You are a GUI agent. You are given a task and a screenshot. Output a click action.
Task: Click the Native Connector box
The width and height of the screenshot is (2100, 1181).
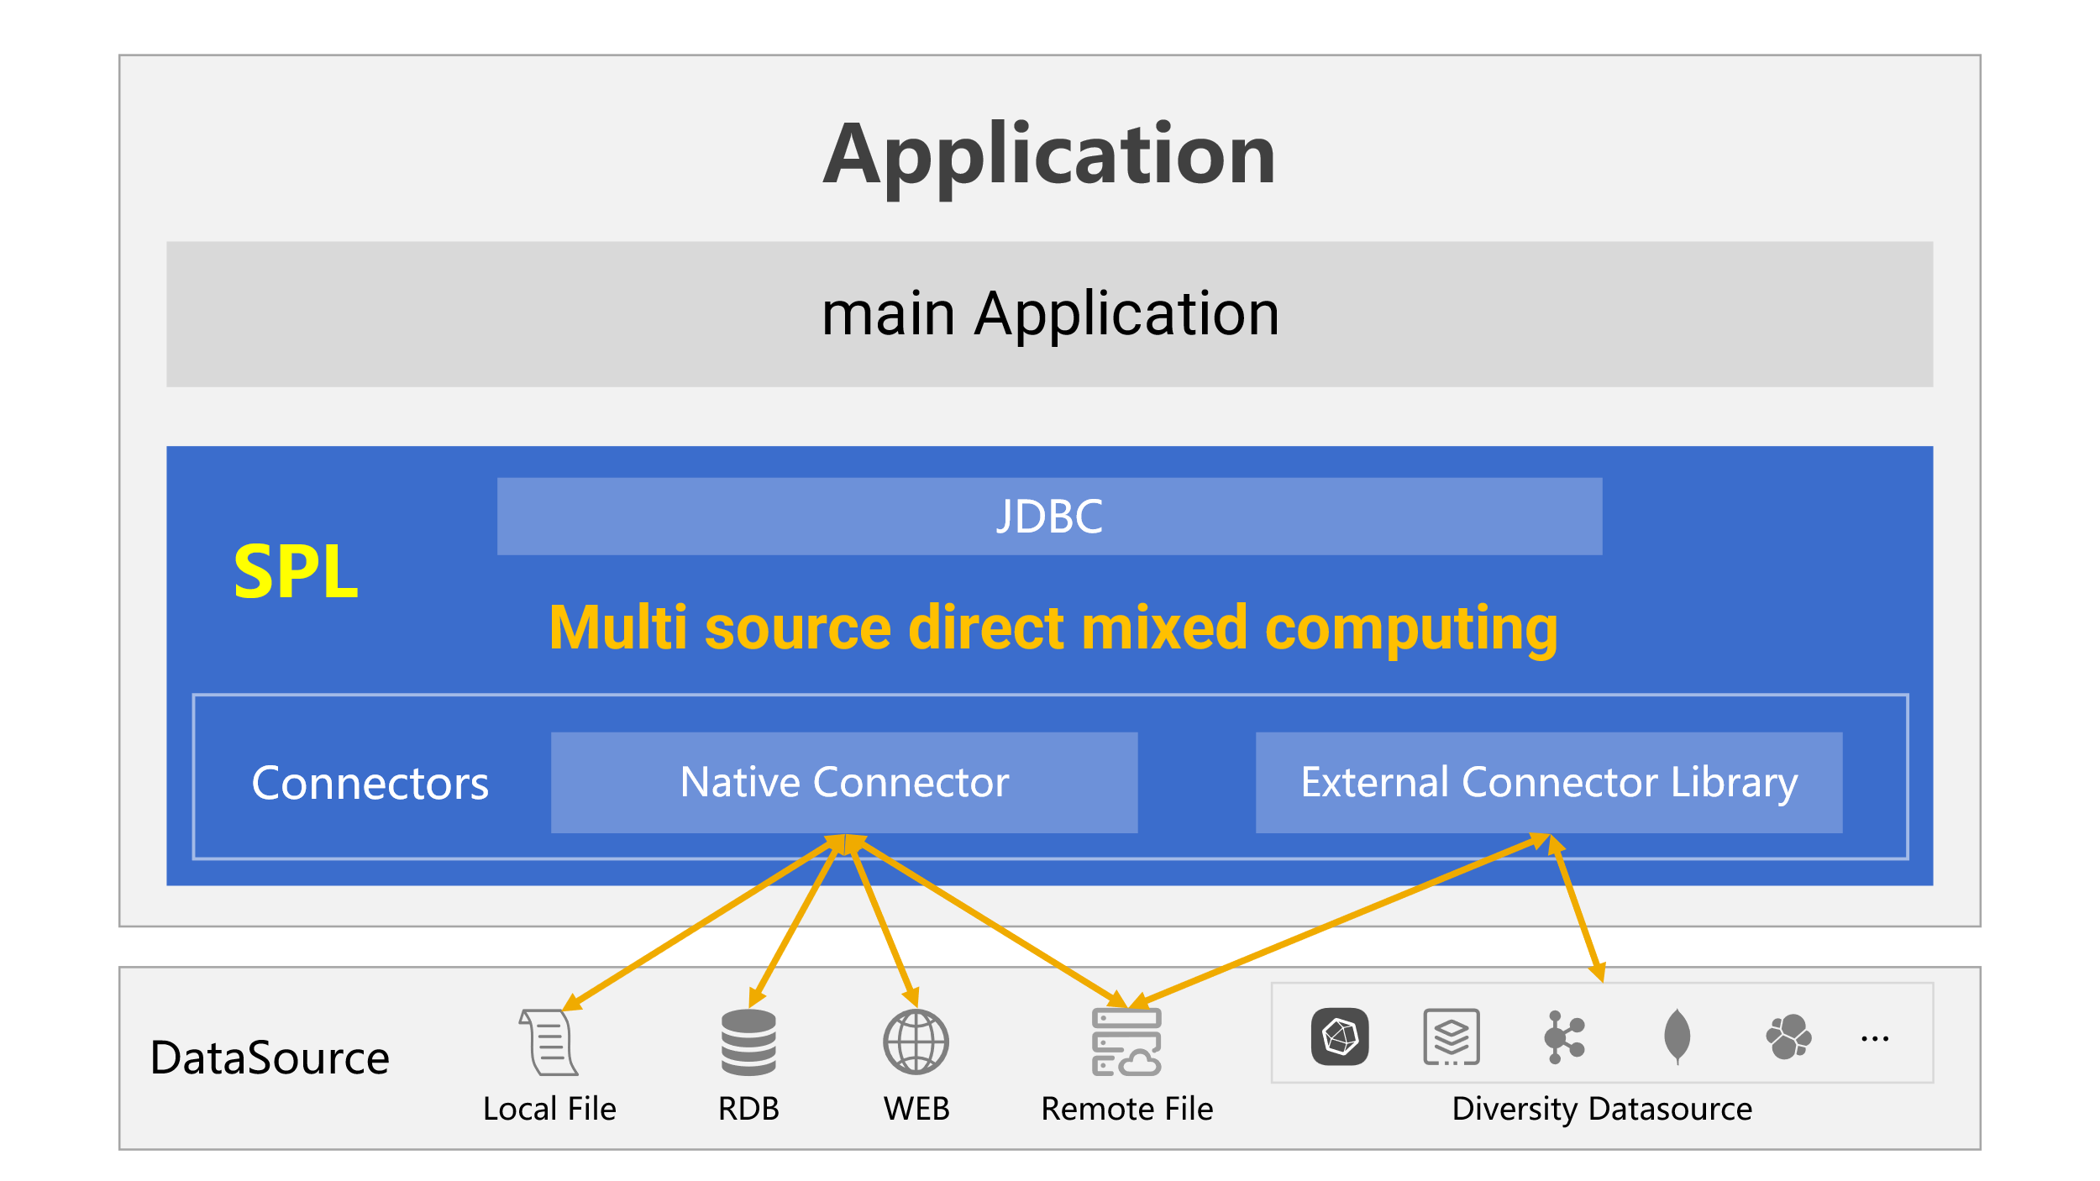[x=844, y=783]
